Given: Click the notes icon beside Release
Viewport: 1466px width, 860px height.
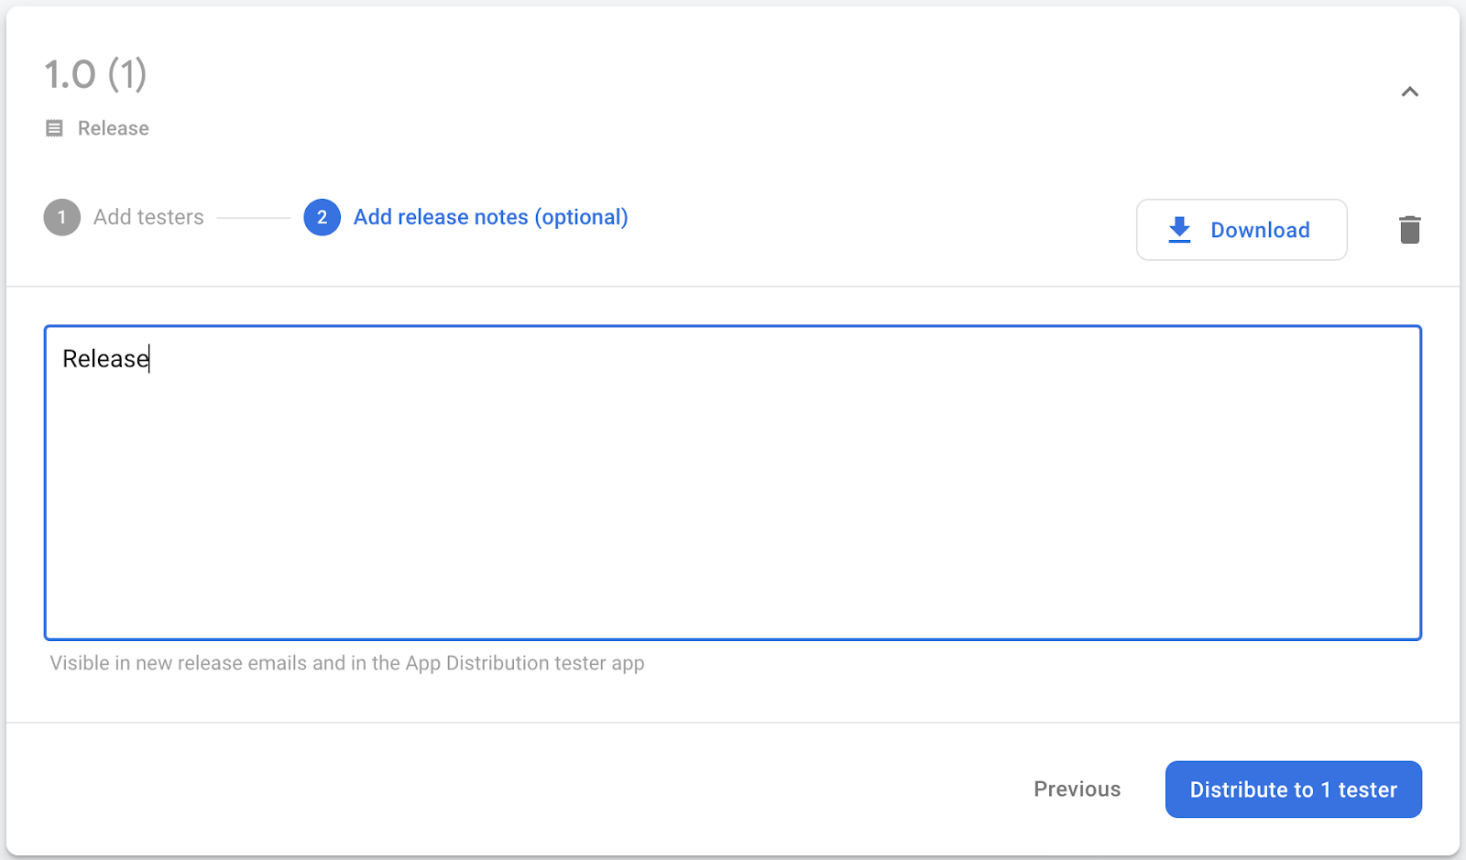Looking at the screenshot, I should tap(55, 128).
